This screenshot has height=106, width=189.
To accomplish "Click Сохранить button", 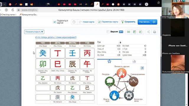I will [128, 22].
